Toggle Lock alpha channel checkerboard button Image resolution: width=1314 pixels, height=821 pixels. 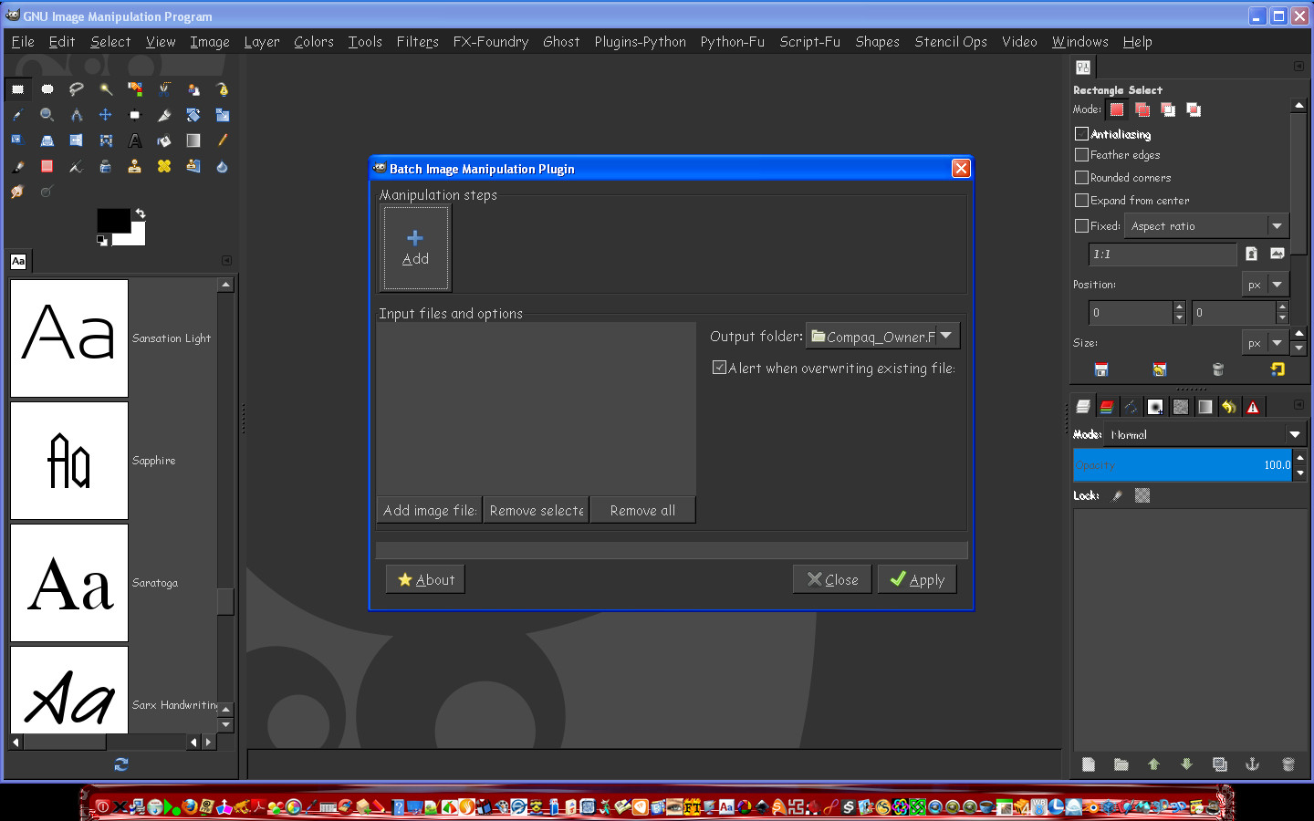coord(1142,495)
